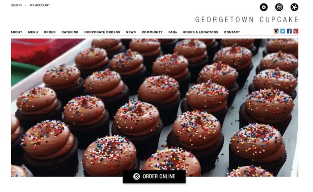Click the gear flower icon in header

pos(264,7)
